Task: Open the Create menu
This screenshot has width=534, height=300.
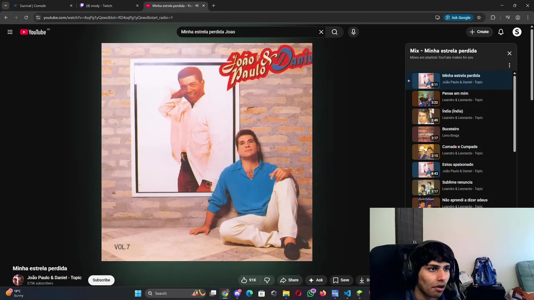Action: (x=479, y=32)
